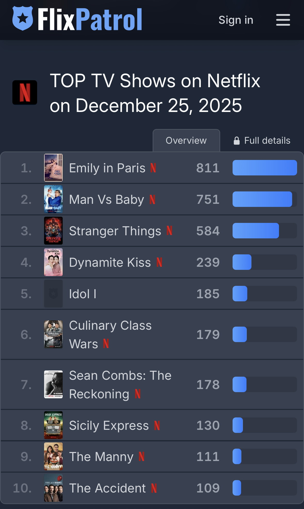This screenshot has width=304, height=509.
Task: Switch to the Overview tab
Action: pyautogui.click(x=186, y=140)
